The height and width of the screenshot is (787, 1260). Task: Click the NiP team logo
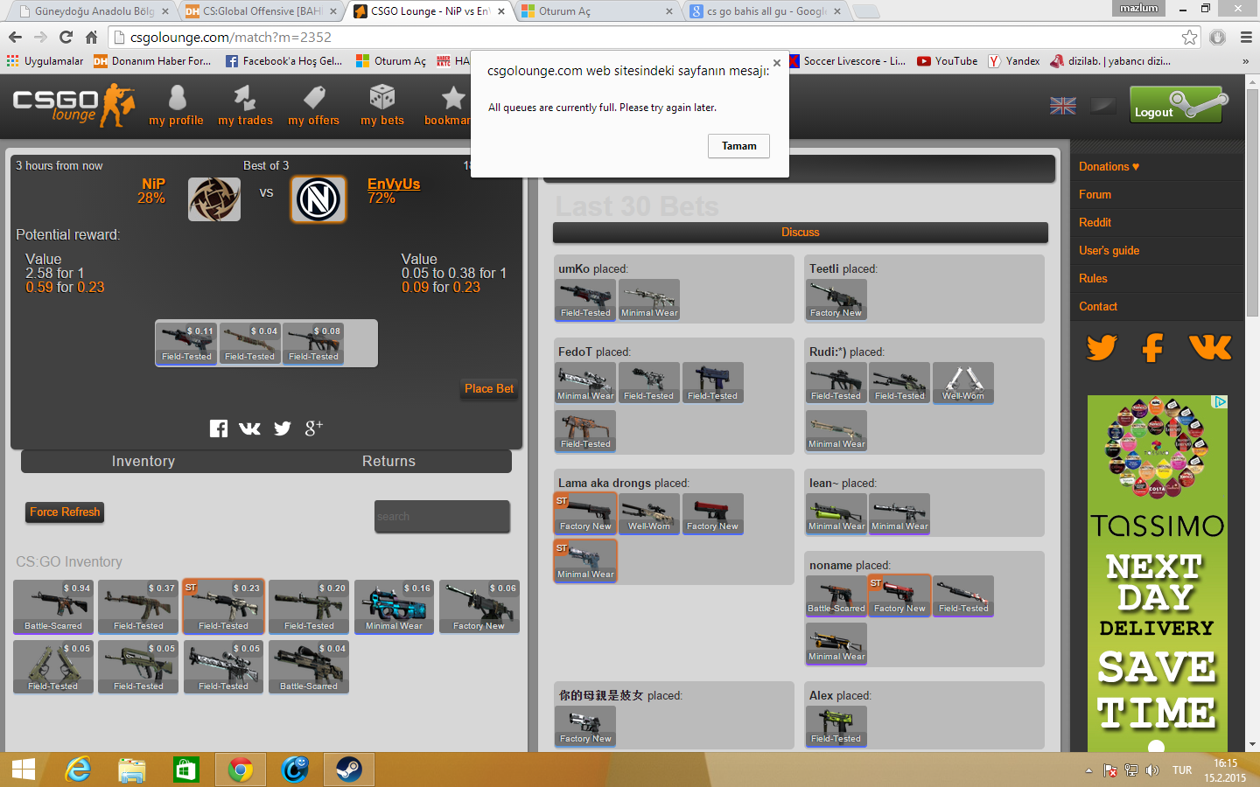[x=214, y=198]
